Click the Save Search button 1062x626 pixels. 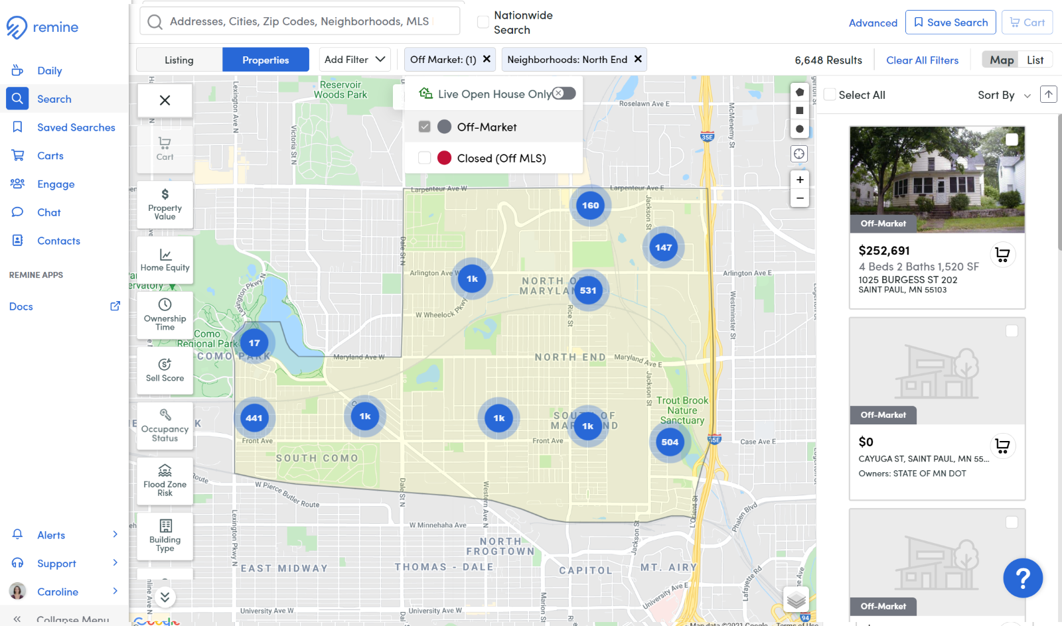pyautogui.click(x=950, y=22)
